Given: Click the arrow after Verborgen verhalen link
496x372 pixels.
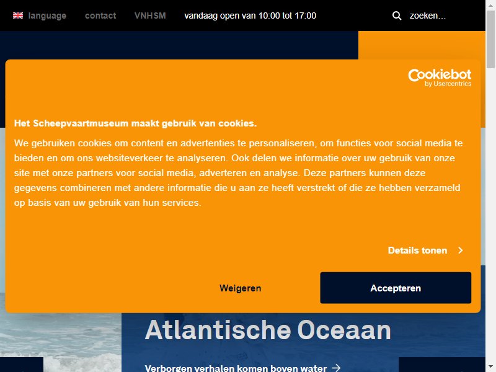Looking at the screenshot, I should 336,368.
